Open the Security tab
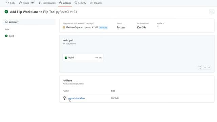 point(80,3)
